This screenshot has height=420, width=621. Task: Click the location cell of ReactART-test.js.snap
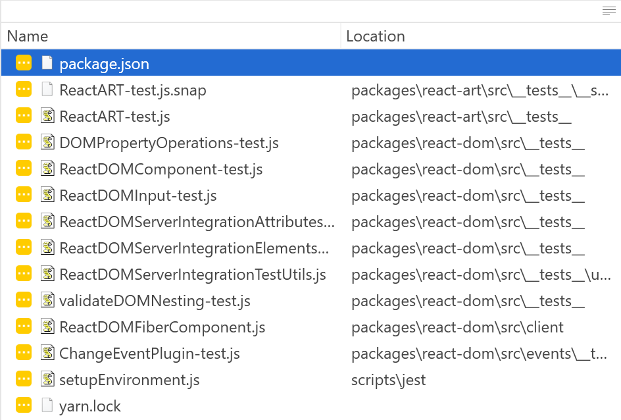click(480, 91)
